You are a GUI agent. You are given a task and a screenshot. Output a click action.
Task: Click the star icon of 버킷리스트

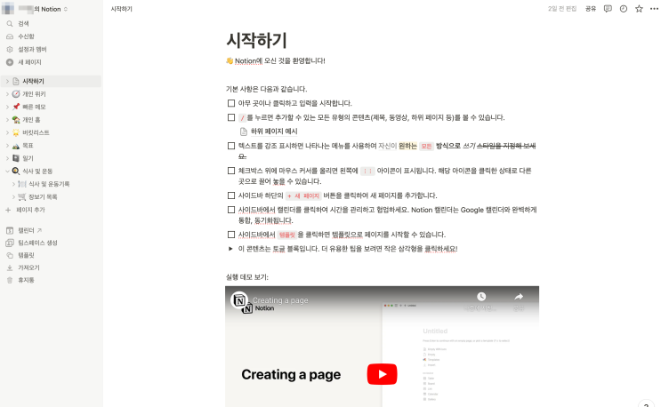coord(16,132)
